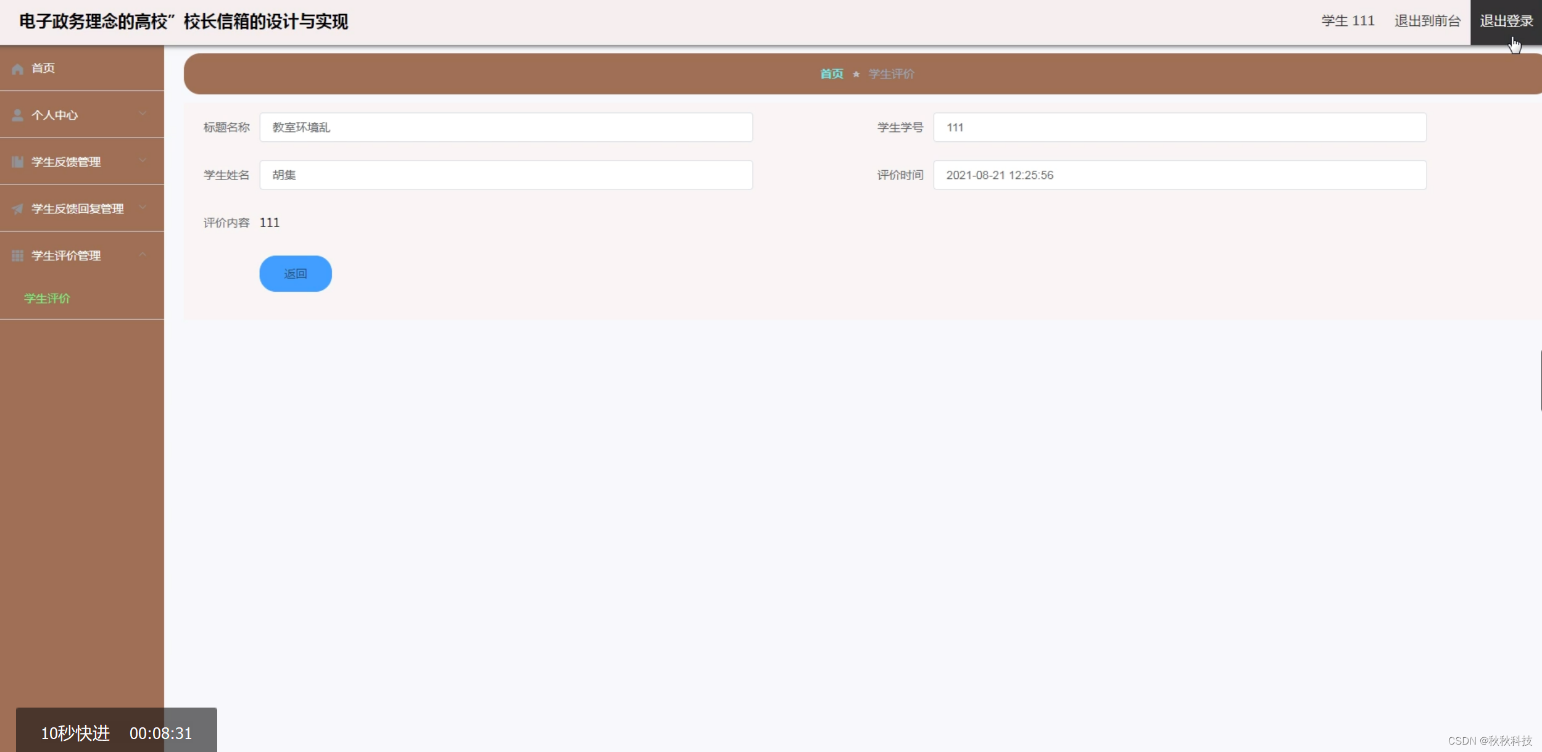Click the person icon beside 个人中心
The image size is (1542, 752).
[x=17, y=115]
